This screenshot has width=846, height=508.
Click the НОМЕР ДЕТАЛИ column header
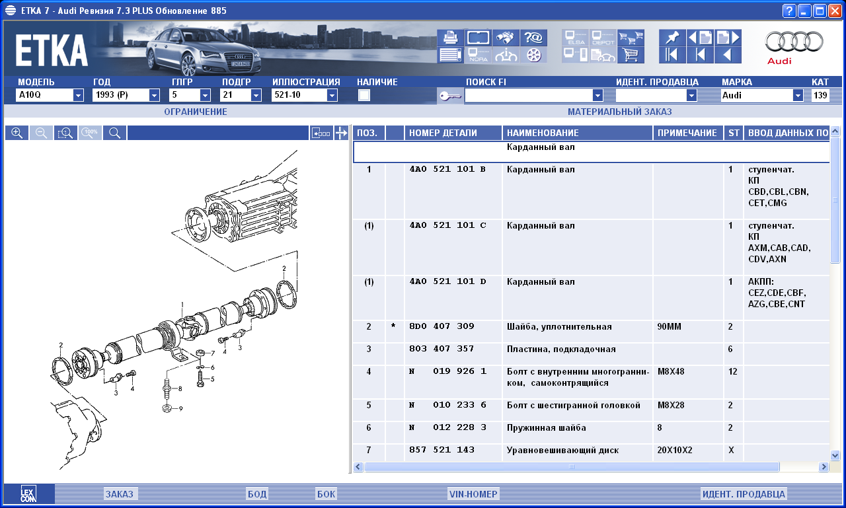453,133
